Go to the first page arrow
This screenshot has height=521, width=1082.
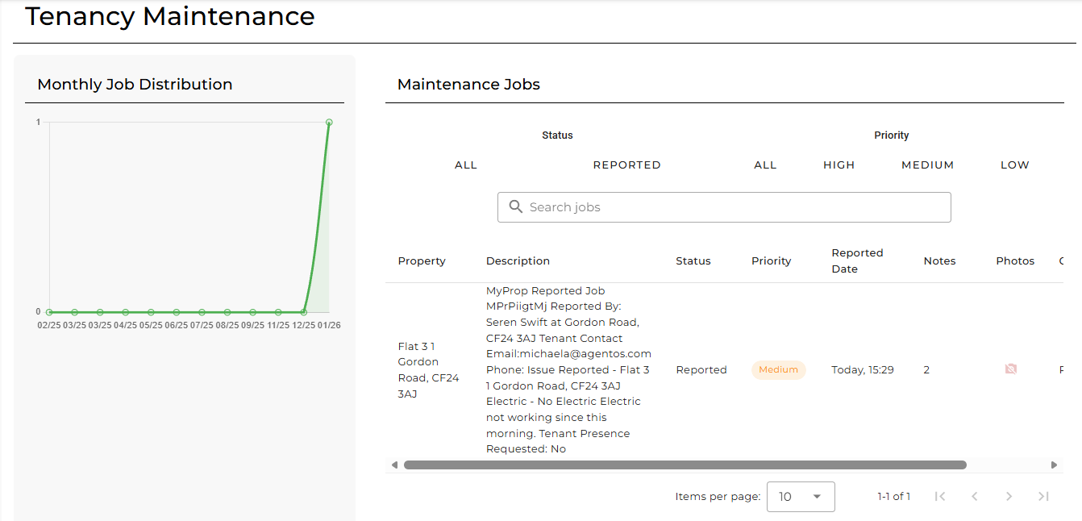point(939,497)
